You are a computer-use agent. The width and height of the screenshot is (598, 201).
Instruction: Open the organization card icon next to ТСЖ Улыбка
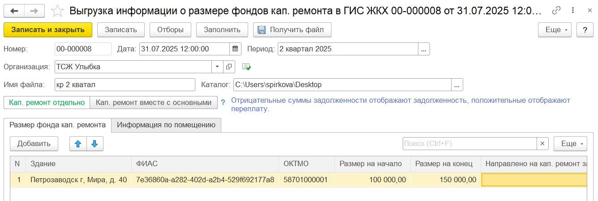click(229, 67)
